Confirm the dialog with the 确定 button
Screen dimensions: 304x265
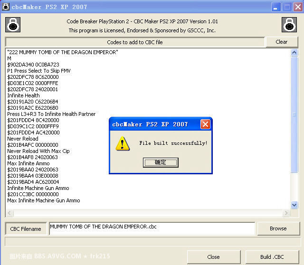click(161, 162)
